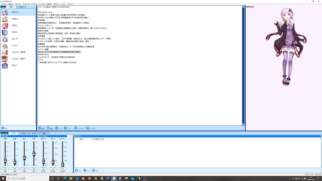Open the 編集 menu
The height and width of the screenshot is (181, 322).
tap(11, 4)
